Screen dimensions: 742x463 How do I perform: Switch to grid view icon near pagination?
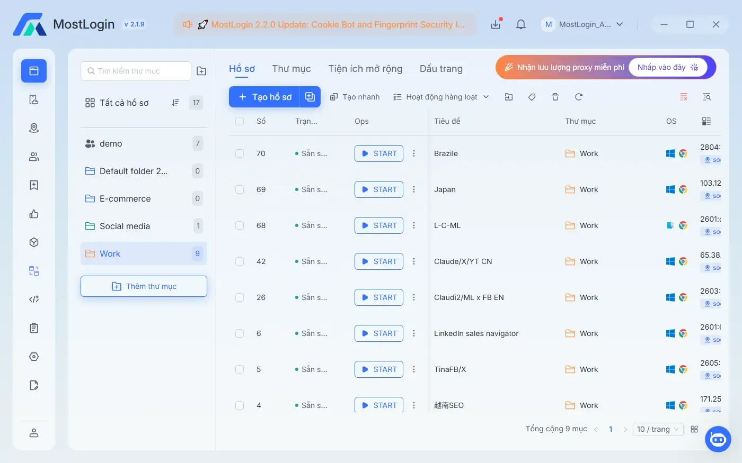tap(694, 429)
